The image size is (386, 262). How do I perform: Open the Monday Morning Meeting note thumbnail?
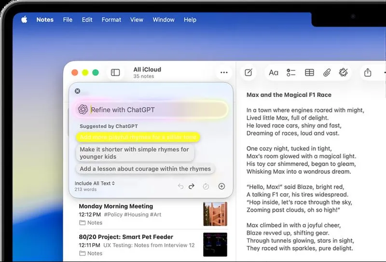click(x=215, y=214)
